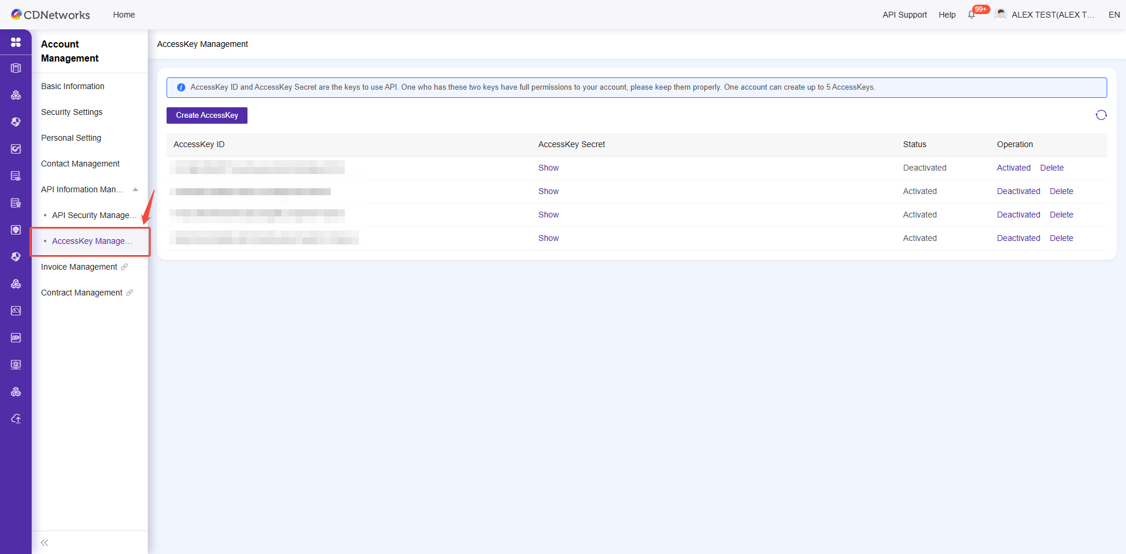Show the first AccessKey Secret

coord(548,168)
